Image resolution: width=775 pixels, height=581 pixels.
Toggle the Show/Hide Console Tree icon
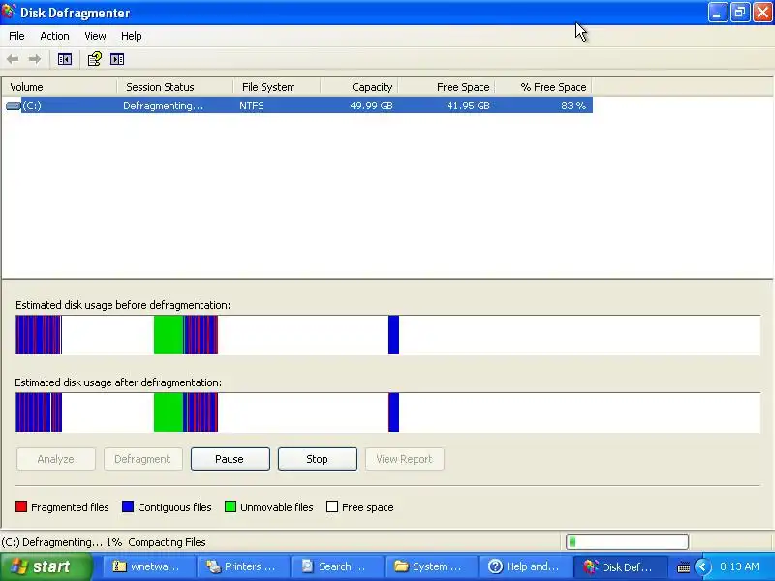pos(65,59)
